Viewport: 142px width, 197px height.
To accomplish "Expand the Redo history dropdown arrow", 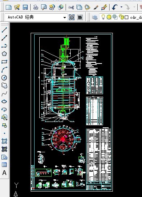I will pos(134,7).
